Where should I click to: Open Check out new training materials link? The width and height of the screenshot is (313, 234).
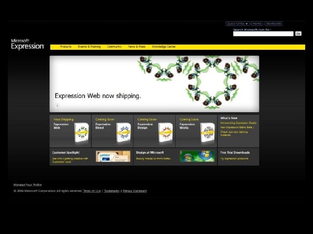point(234,133)
